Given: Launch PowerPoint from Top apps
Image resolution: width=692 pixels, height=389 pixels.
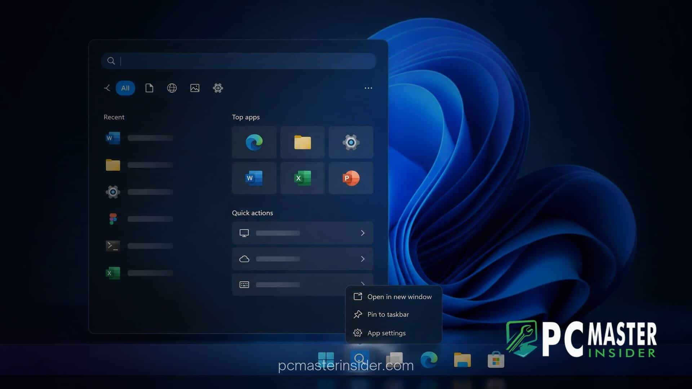Looking at the screenshot, I should click(x=351, y=178).
